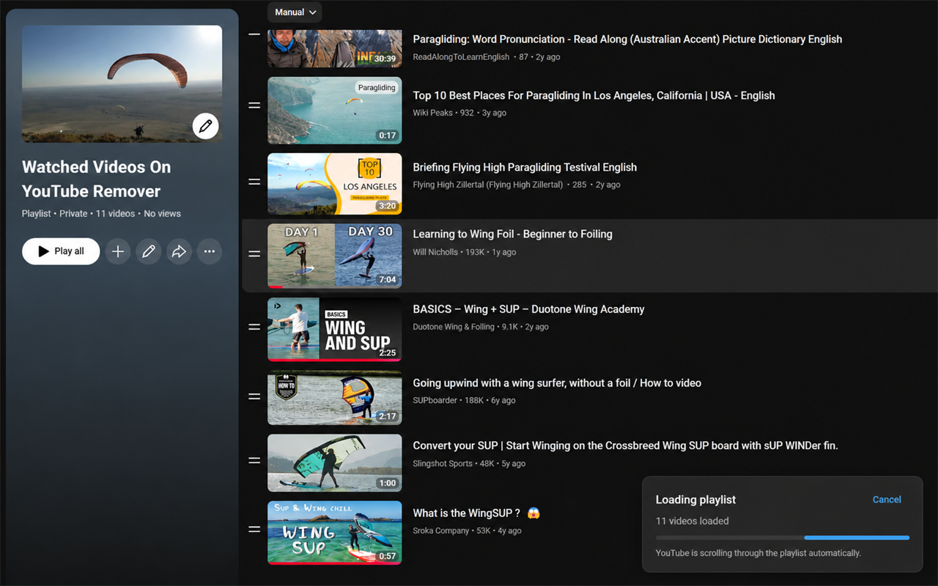Screen dimensions: 938x586
Task: Select drag handle for Briefing Flying High video
Action: pos(254,182)
